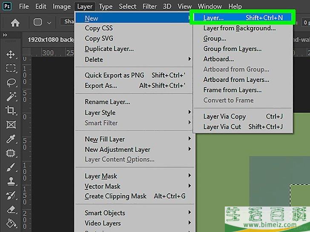This screenshot has height=232, width=310.
Task: Select the Eyedropper tool
Action: (x=11, y=139)
